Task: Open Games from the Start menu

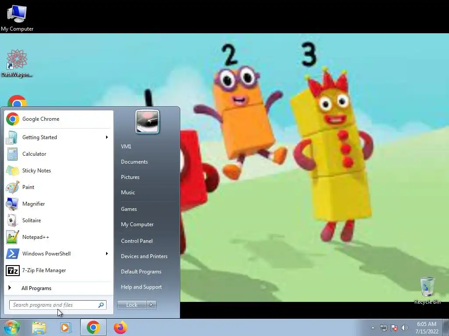Action: [x=129, y=209]
